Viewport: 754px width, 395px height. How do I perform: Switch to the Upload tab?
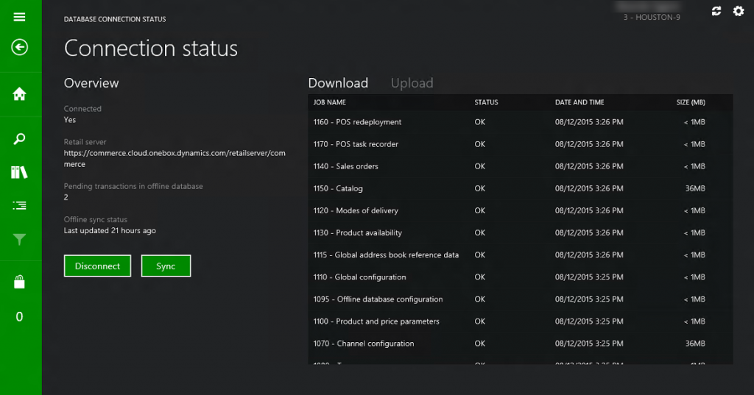click(x=412, y=83)
